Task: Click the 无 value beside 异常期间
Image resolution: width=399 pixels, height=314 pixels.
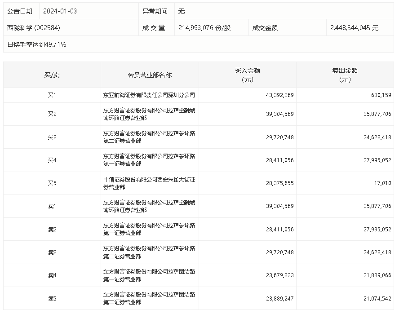Action: (x=182, y=11)
